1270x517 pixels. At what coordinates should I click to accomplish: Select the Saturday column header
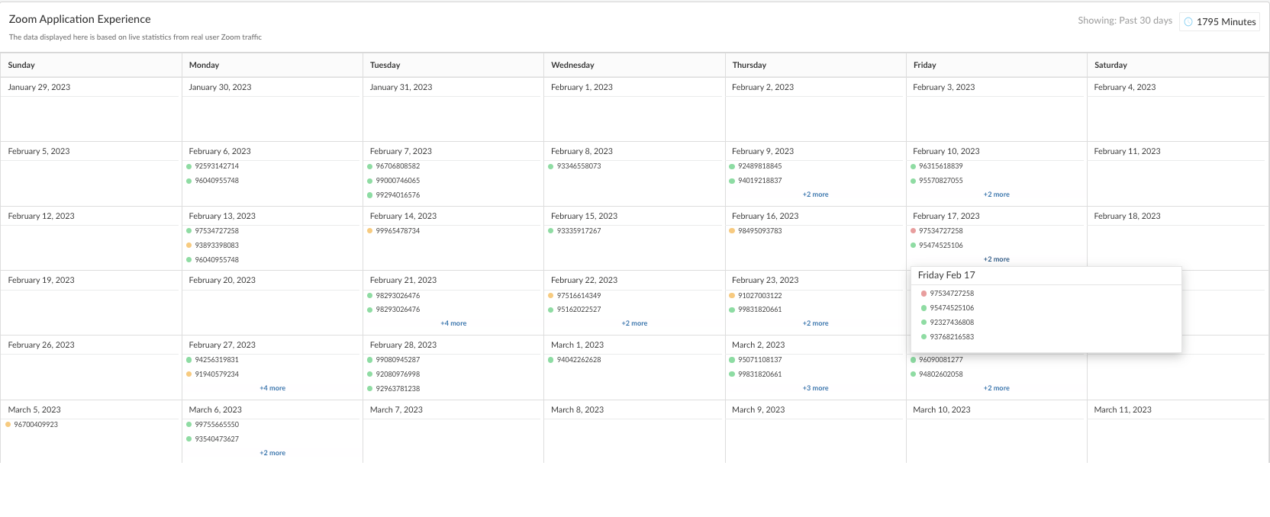[x=1110, y=66]
